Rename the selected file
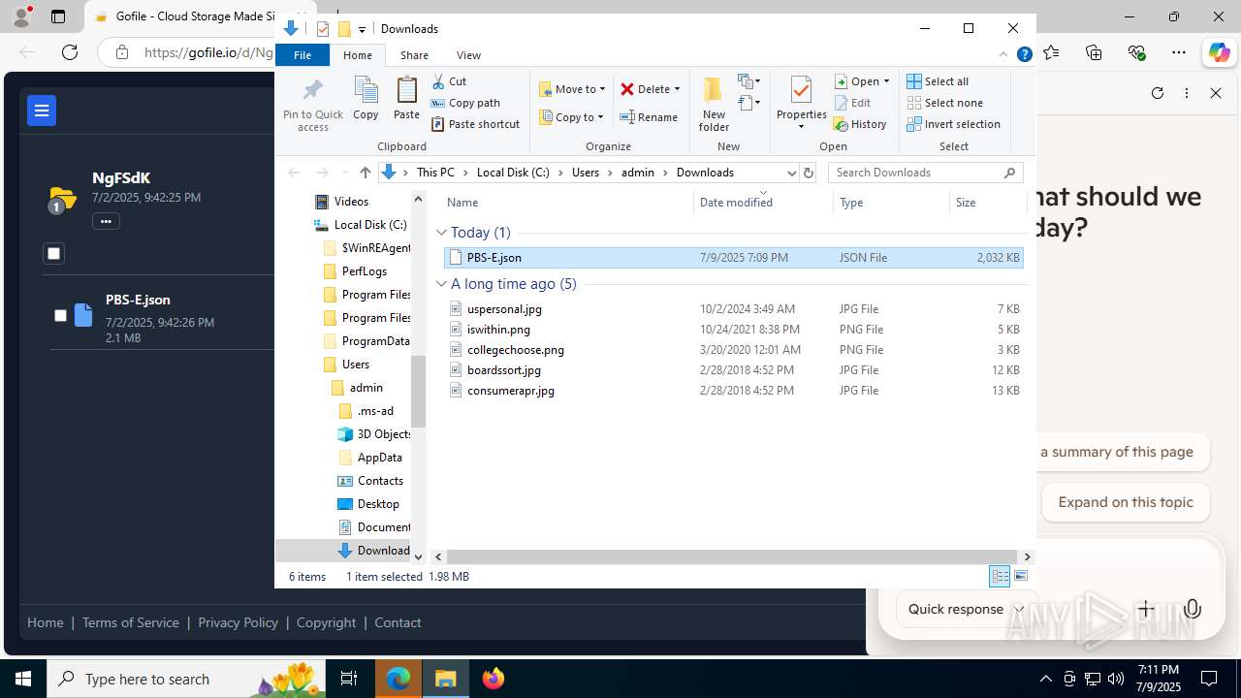The width and height of the screenshot is (1241, 698). pyautogui.click(x=649, y=117)
